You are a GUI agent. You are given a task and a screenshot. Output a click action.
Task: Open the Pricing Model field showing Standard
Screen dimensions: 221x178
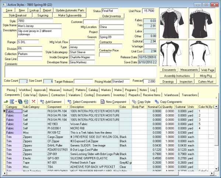point(120,81)
